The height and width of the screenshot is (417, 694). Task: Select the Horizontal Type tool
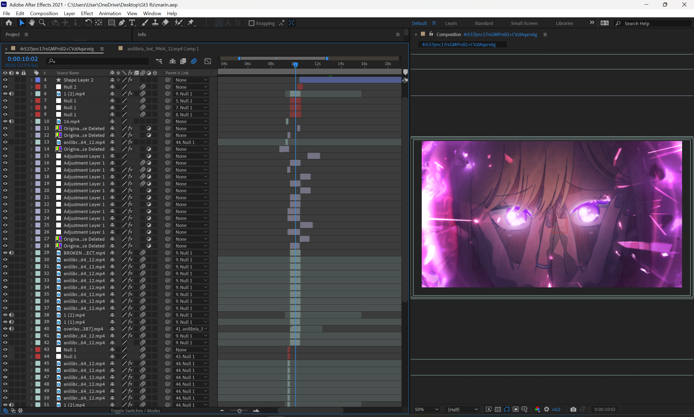click(132, 23)
